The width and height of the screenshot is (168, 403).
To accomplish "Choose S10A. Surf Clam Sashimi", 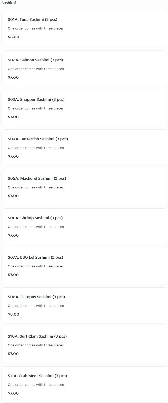I will coord(37,336).
